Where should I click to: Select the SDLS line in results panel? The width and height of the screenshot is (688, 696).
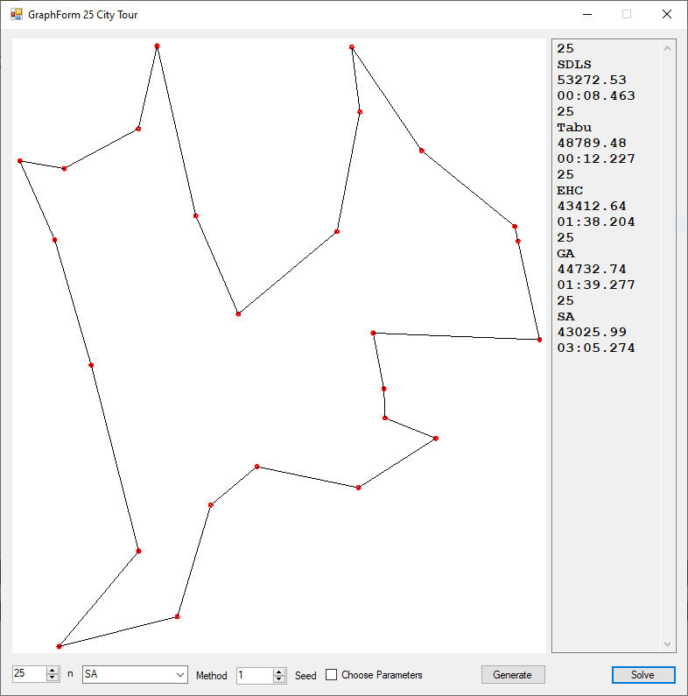click(574, 65)
